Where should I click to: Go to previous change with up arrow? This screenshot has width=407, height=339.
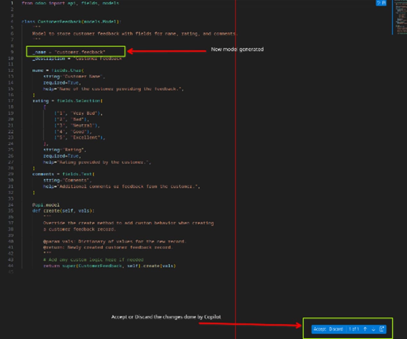click(365, 329)
